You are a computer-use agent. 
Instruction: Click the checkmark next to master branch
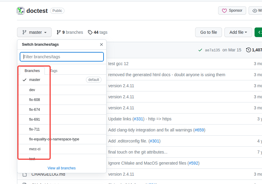(25, 80)
